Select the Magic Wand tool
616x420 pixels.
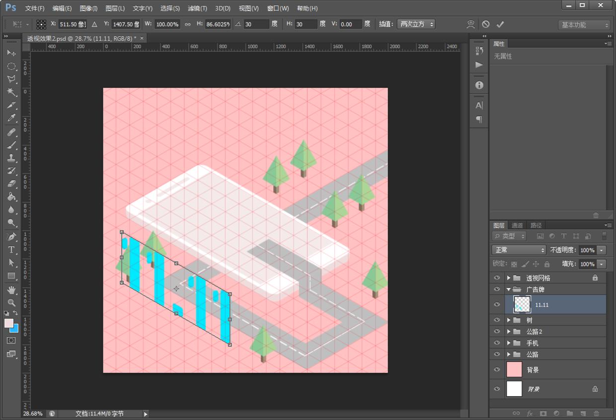coord(11,92)
